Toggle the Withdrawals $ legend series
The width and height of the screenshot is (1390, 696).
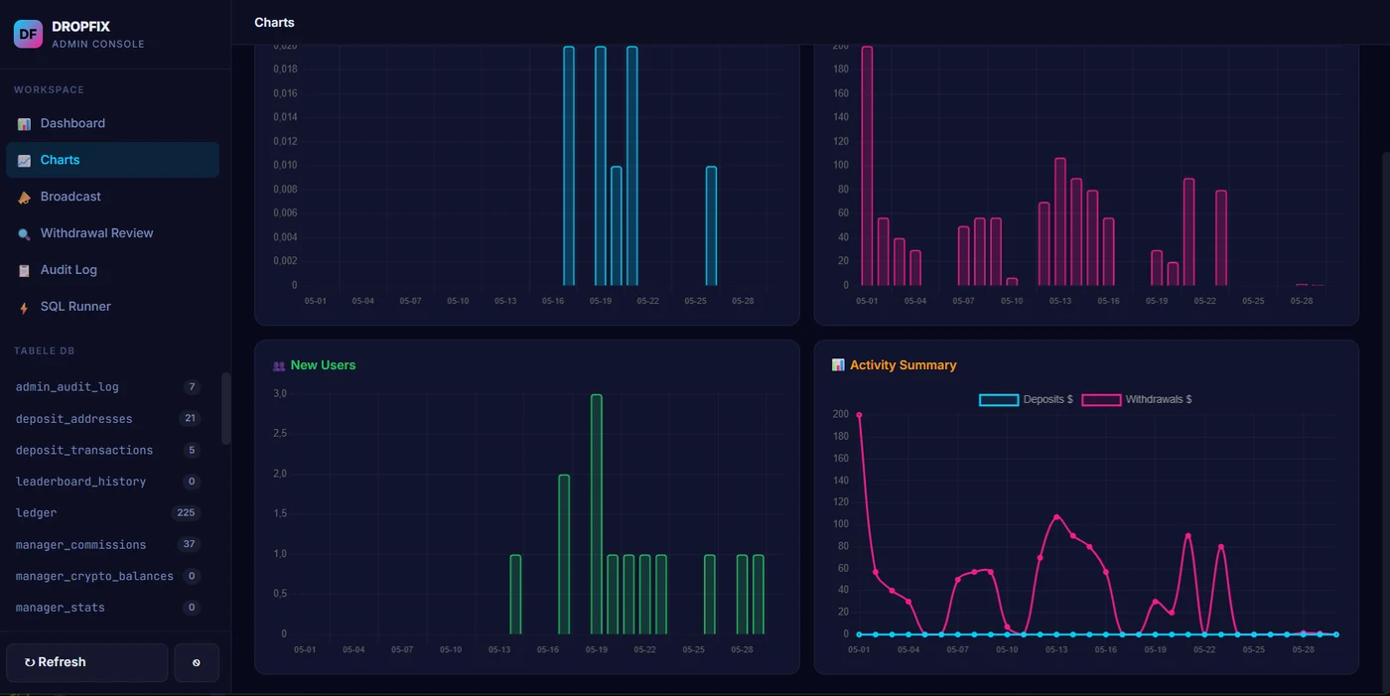pos(1137,400)
